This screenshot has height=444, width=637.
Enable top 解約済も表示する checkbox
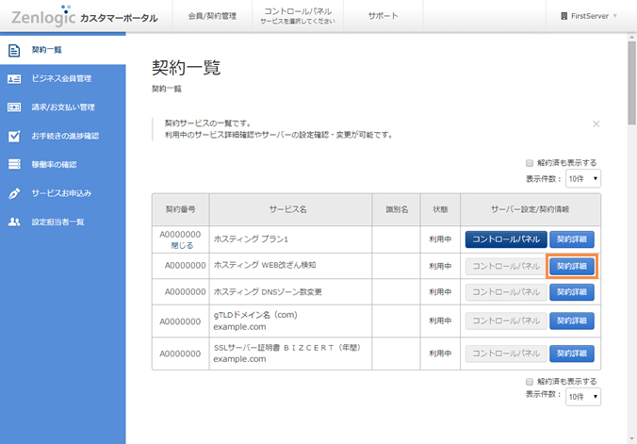click(530, 163)
